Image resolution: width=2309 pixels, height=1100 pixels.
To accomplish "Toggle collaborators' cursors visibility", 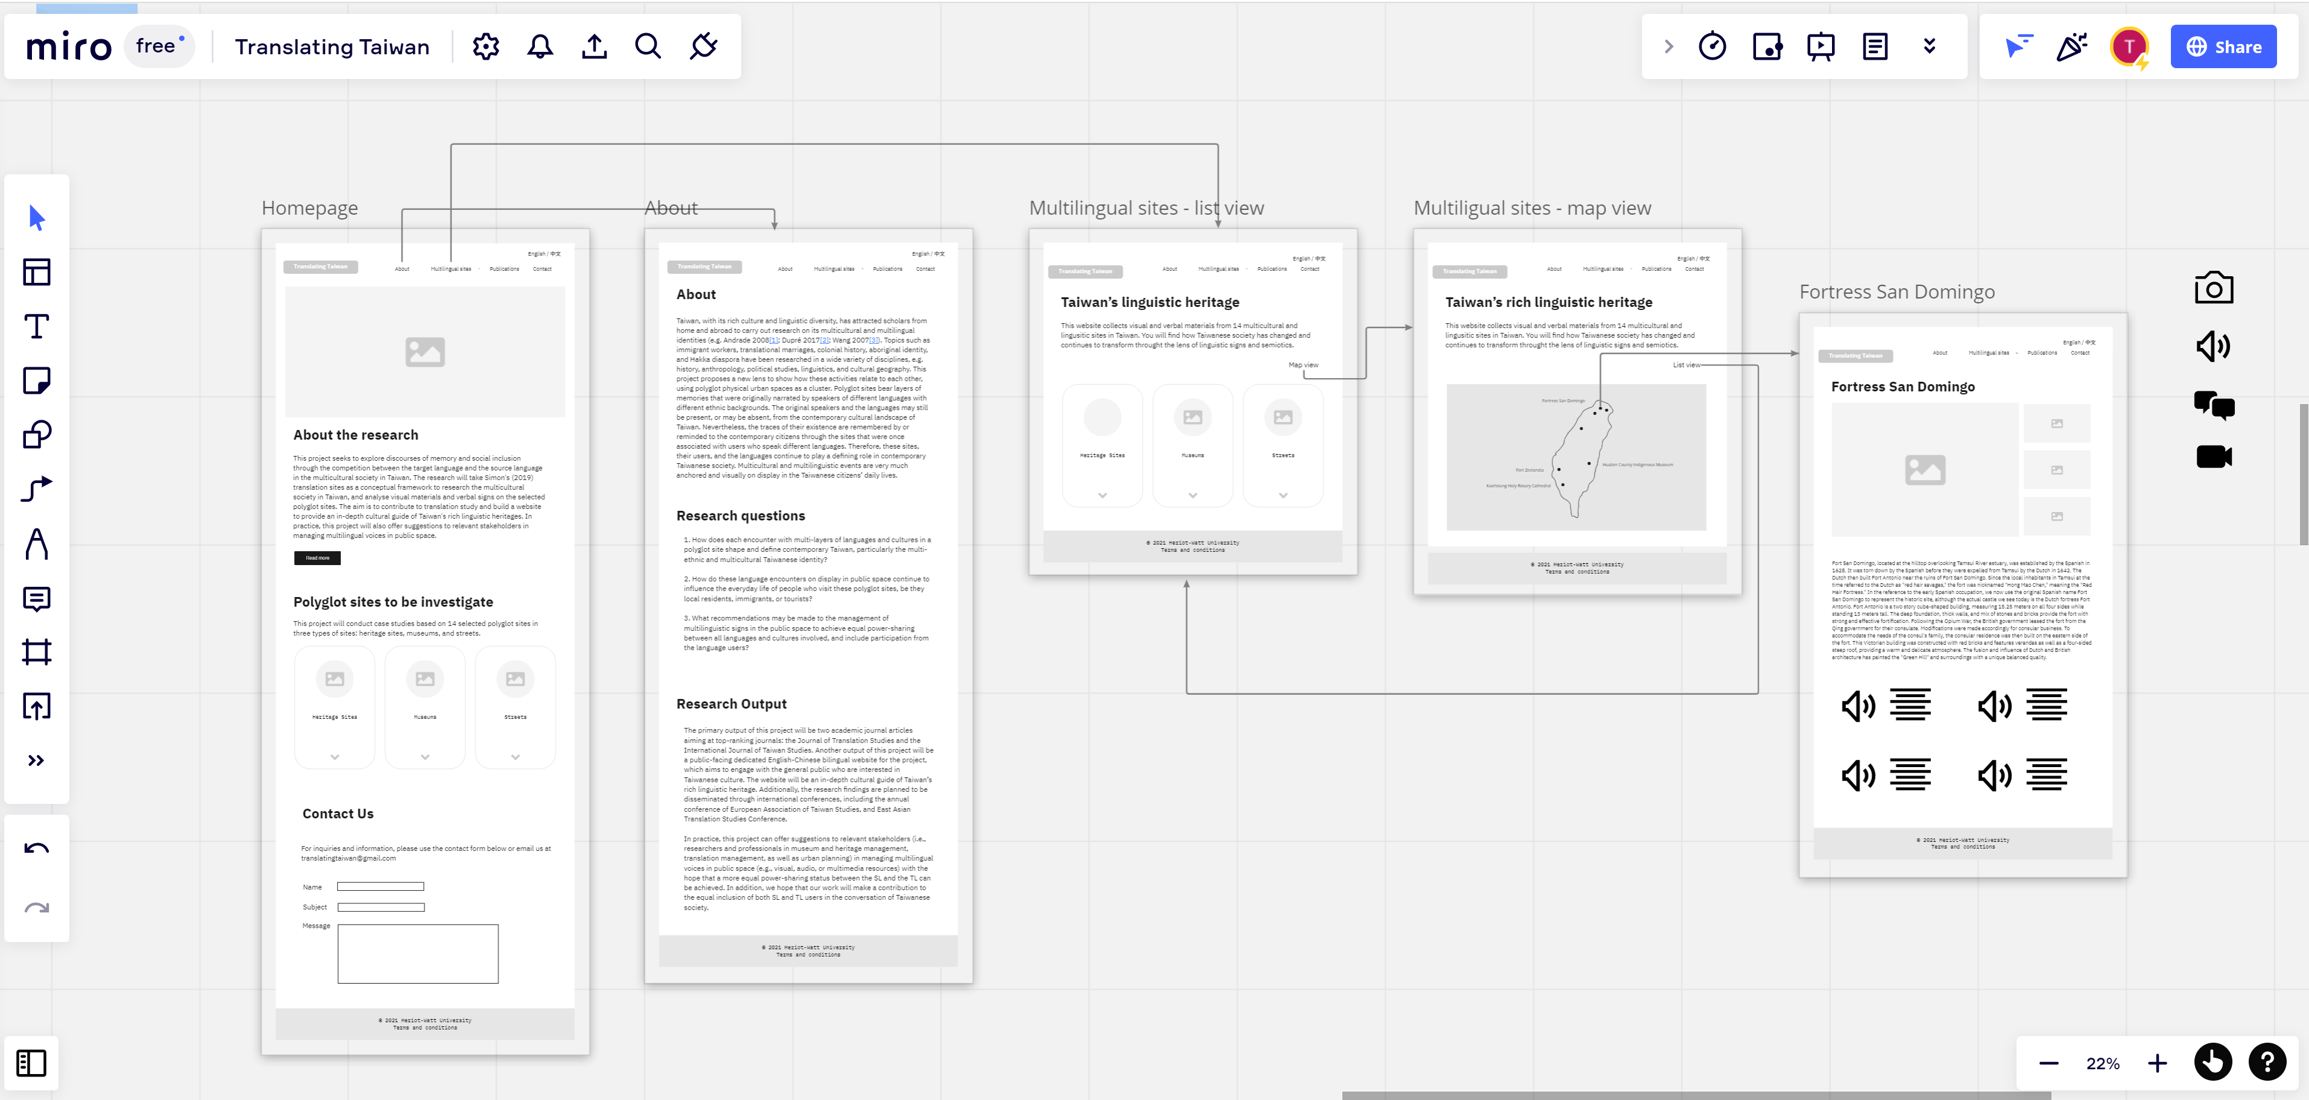I will click(x=2018, y=46).
